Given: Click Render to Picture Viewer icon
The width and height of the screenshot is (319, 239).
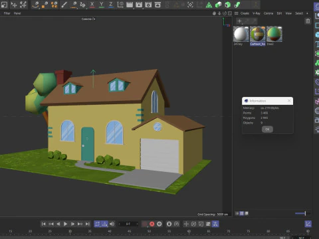Looking at the screenshot, I should pos(139,5).
